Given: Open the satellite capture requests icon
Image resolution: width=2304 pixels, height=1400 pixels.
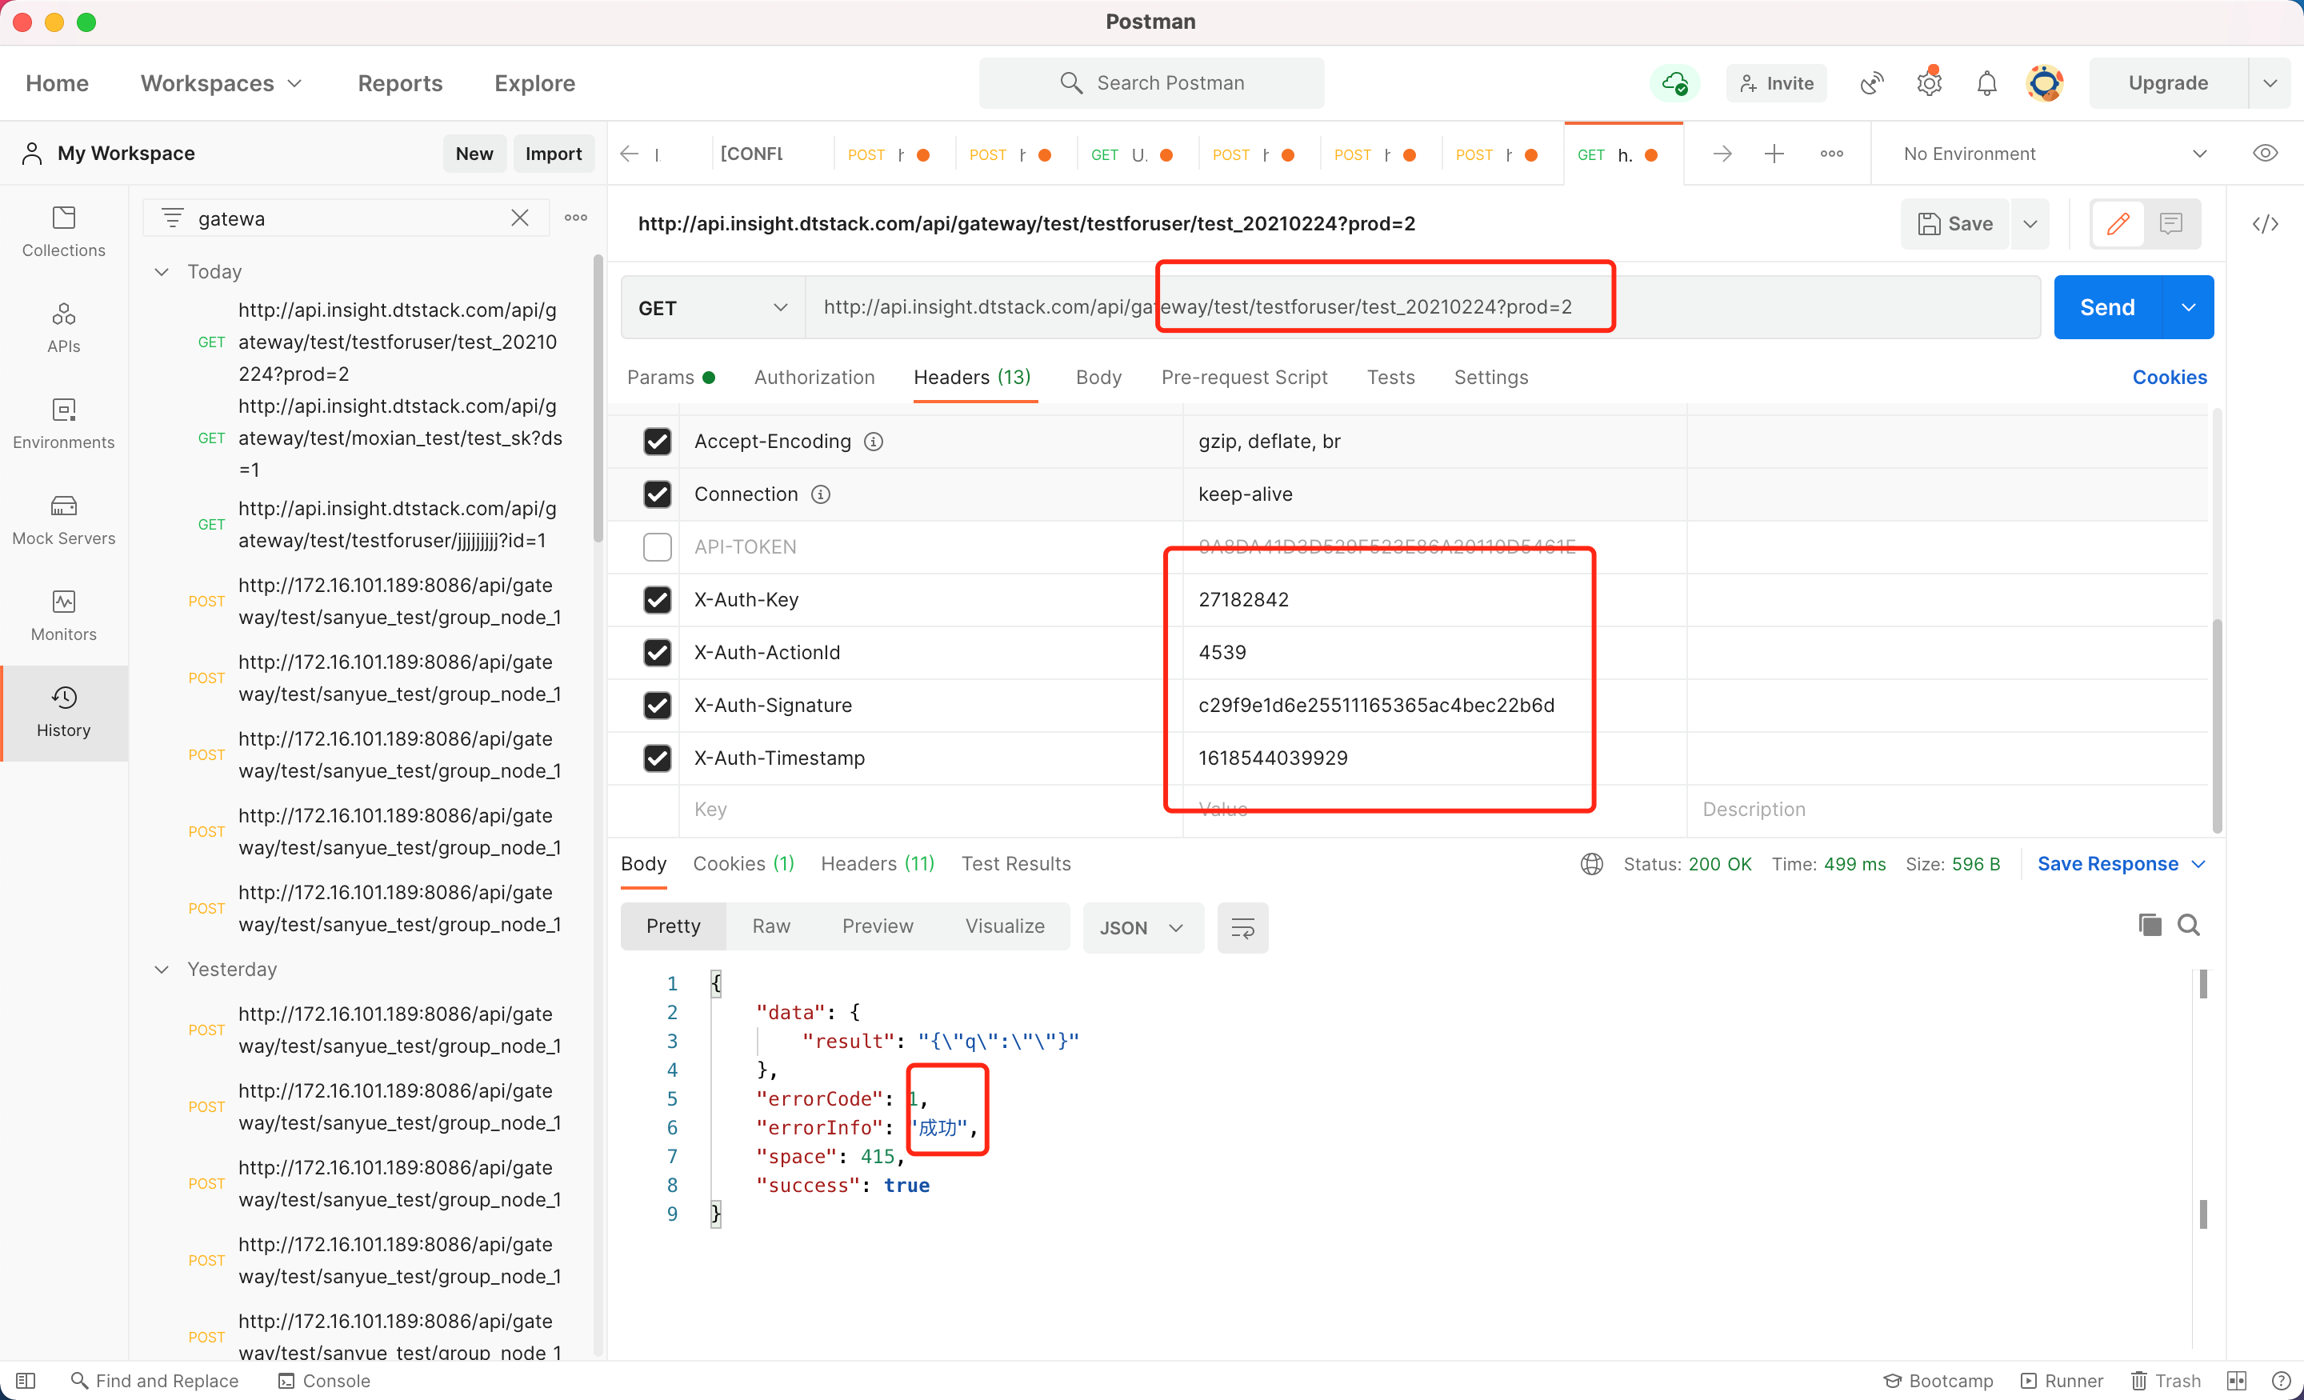Looking at the screenshot, I should (1872, 83).
